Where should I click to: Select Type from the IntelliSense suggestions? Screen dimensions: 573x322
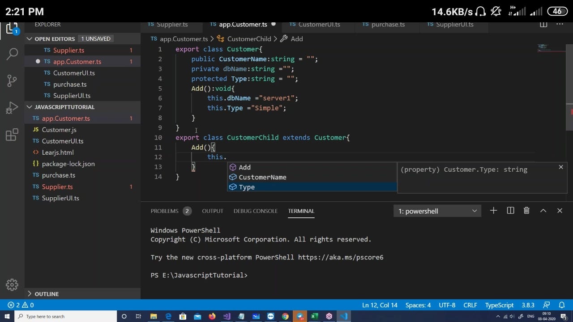click(x=247, y=187)
